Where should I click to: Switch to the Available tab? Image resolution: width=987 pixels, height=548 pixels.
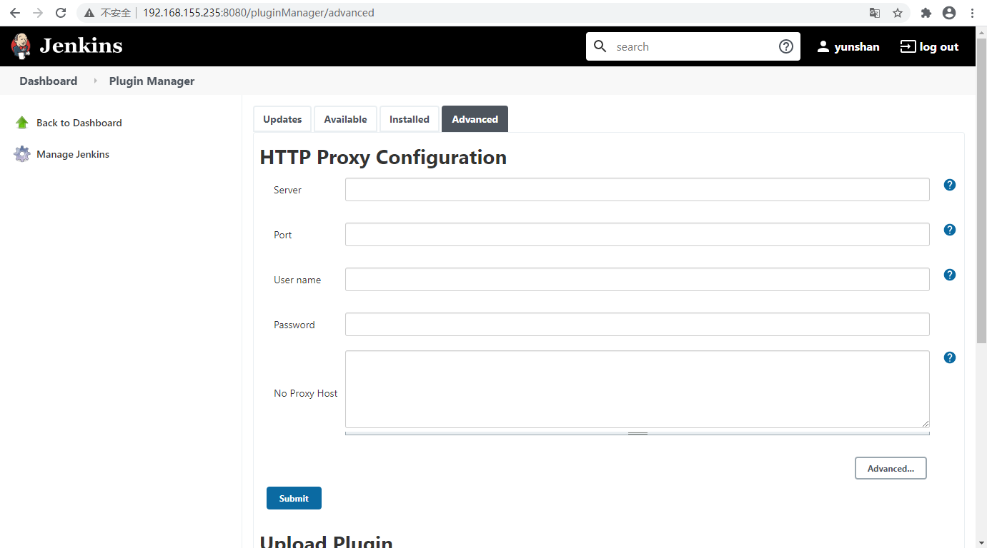click(345, 119)
